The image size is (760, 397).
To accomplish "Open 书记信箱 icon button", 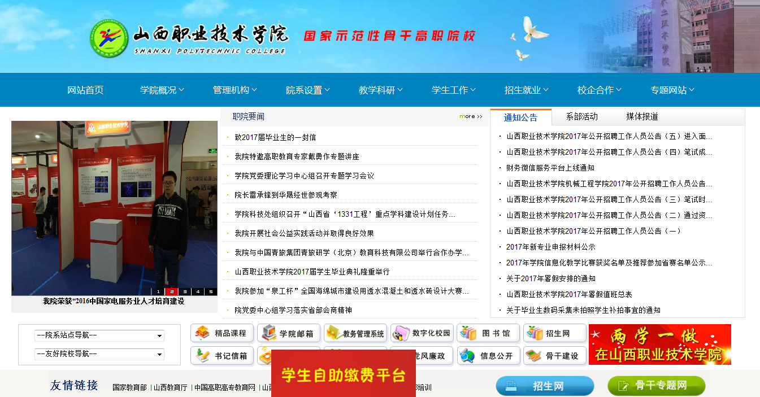I will [222, 356].
